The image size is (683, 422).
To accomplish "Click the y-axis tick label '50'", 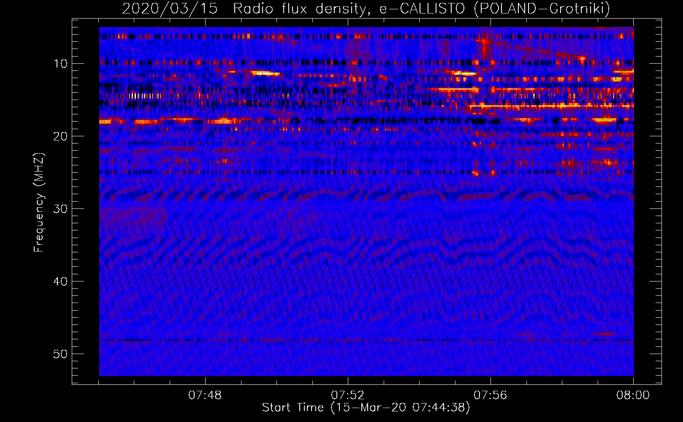I will pyautogui.click(x=61, y=354).
